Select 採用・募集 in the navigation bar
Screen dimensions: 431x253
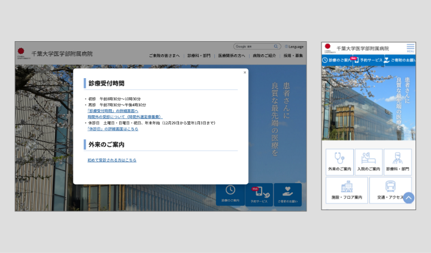click(x=293, y=55)
